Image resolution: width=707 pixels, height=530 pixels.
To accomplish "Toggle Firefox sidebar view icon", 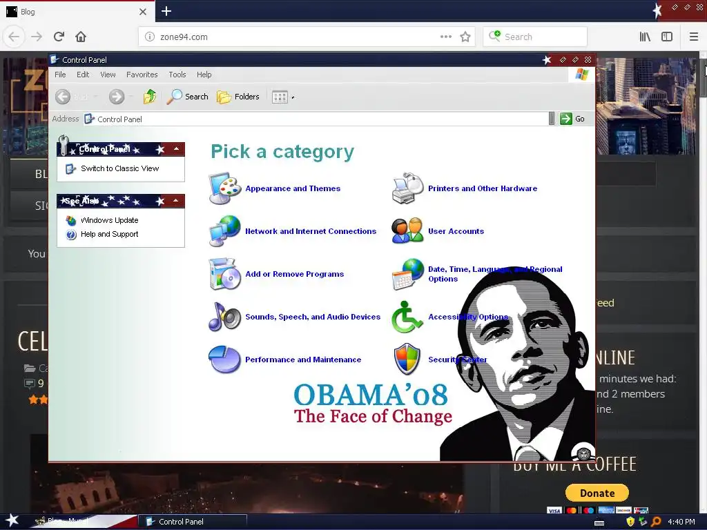I will click(667, 37).
